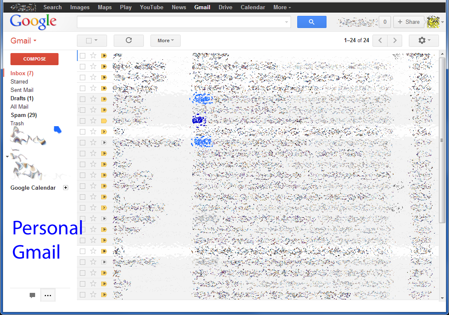449x315 pixels.
Task: Open the All Mail folder
Action: coord(20,107)
